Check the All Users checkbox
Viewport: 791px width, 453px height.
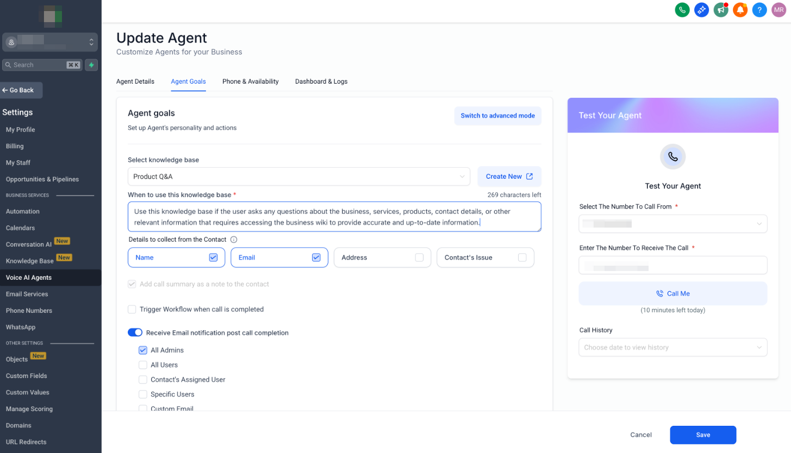(x=143, y=365)
